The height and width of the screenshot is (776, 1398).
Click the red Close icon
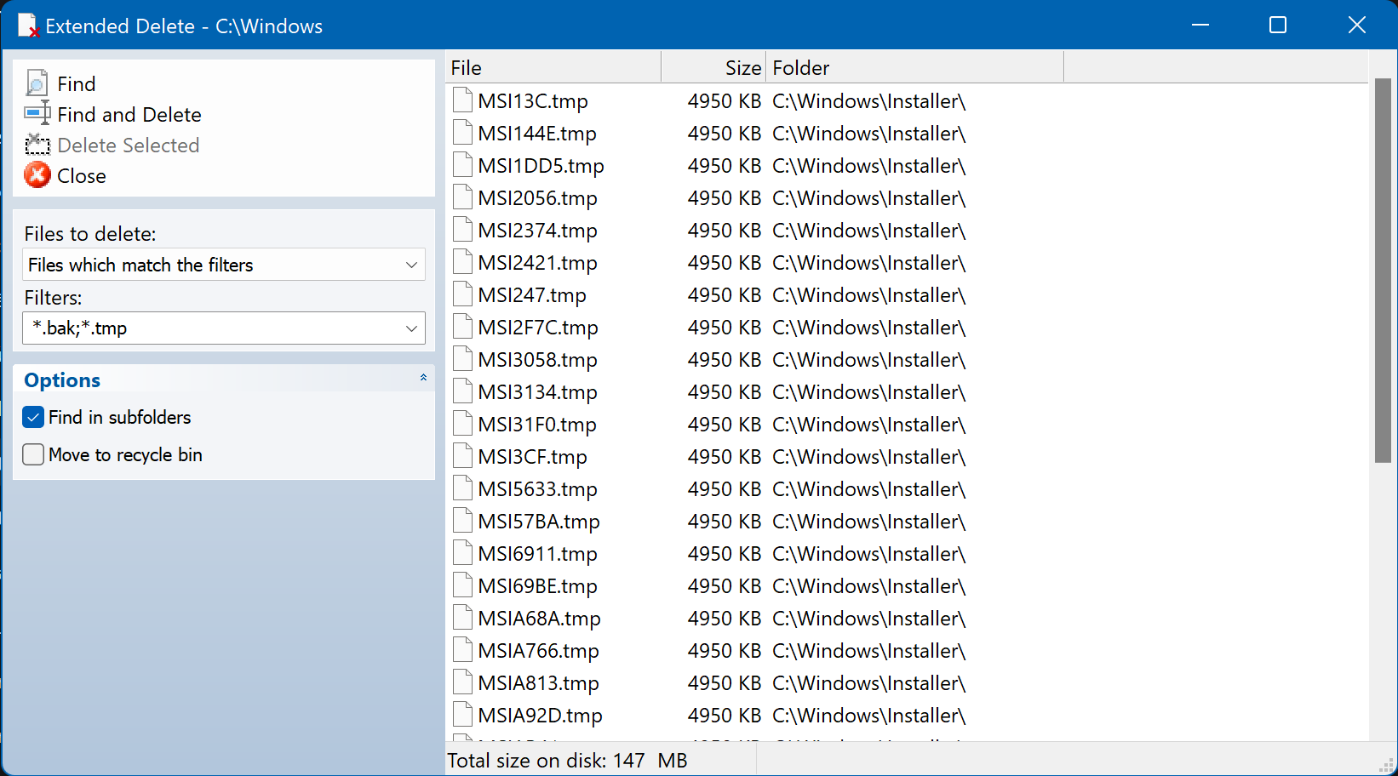point(37,175)
